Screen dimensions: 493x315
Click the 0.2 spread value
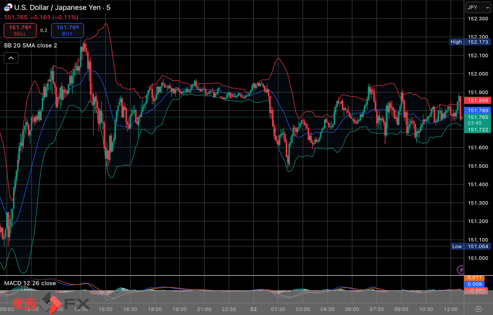pyautogui.click(x=44, y=30)
